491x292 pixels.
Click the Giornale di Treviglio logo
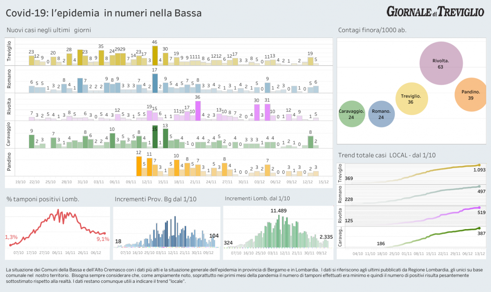(x=435, y=12)
